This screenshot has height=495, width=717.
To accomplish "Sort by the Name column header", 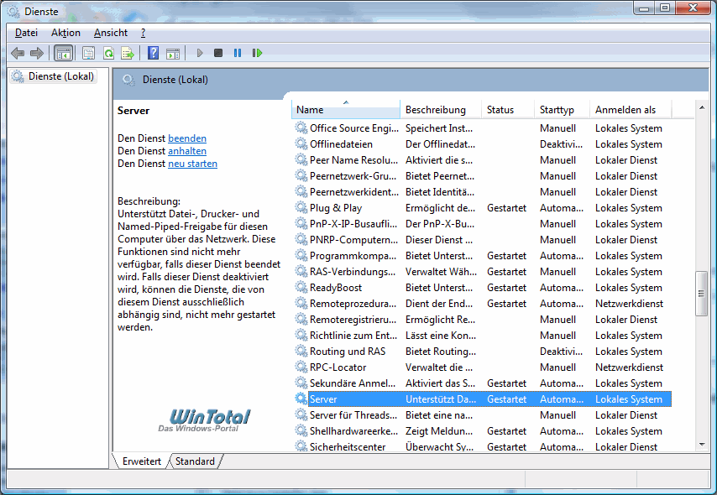I will pos(346,110).
